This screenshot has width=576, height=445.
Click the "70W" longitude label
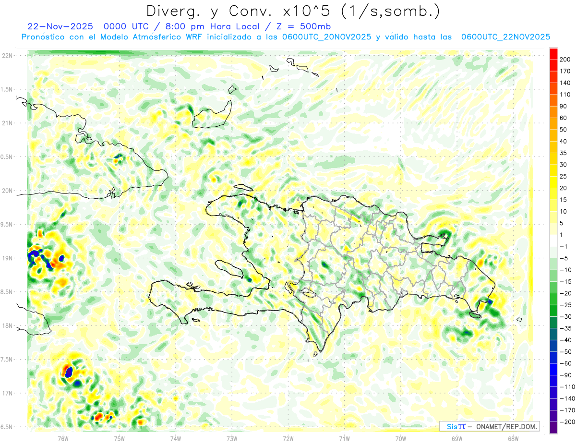(401, 438)
